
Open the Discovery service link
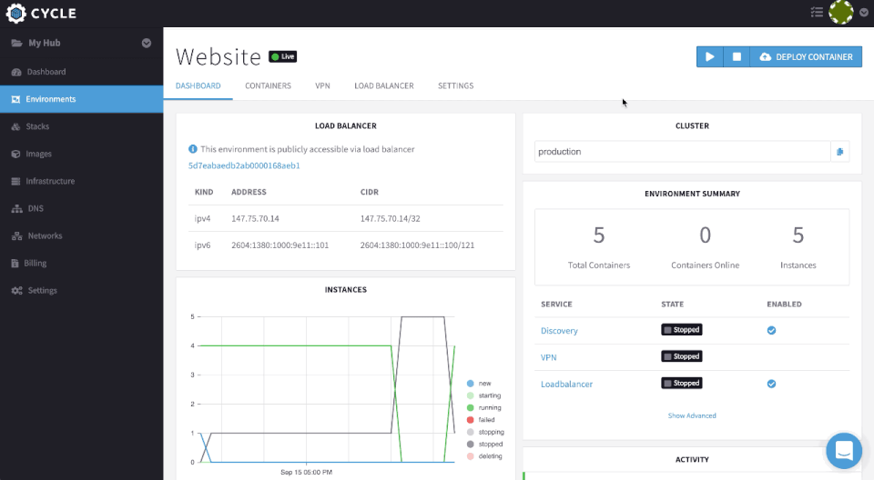(559, 331)
